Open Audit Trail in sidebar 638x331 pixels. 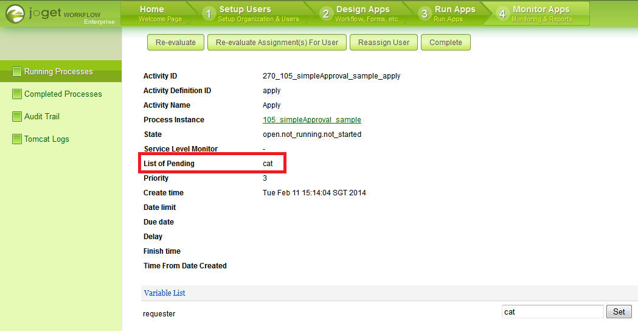pos(42,116)
